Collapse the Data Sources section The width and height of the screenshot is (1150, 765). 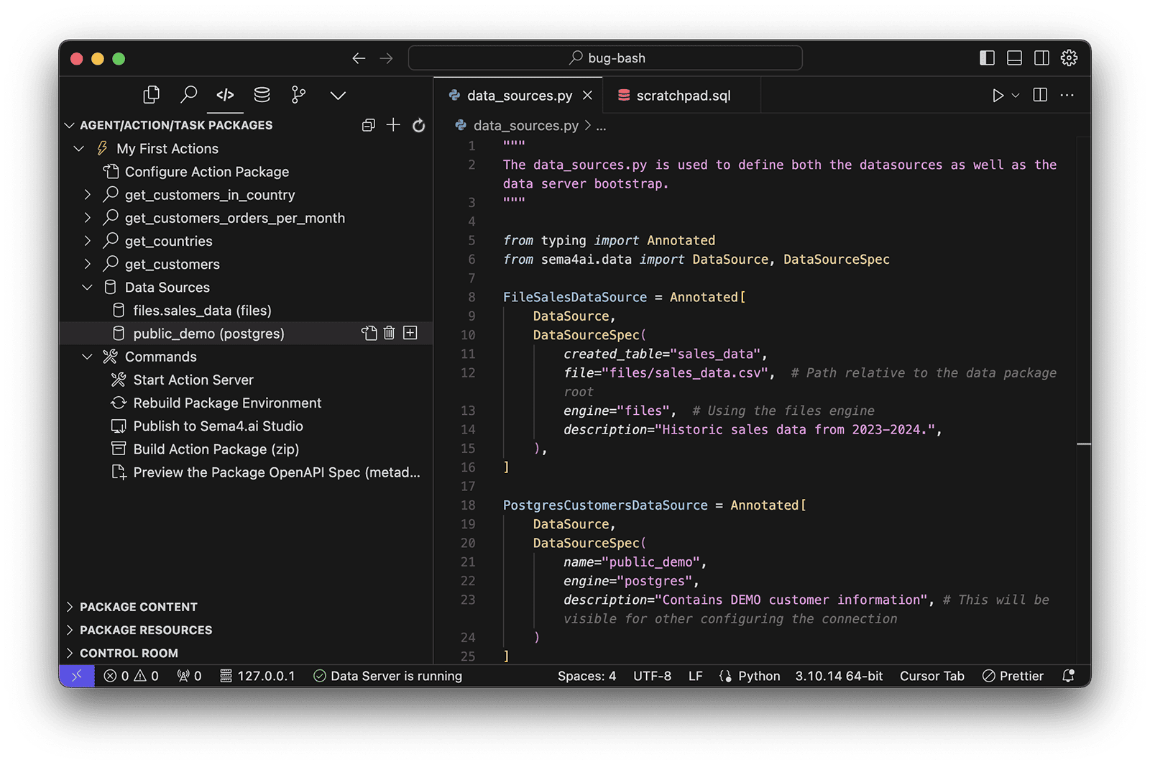pos(88,287)
